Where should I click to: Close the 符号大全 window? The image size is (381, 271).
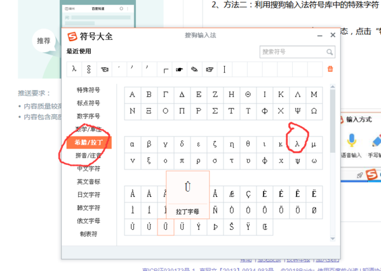[333, 35]
